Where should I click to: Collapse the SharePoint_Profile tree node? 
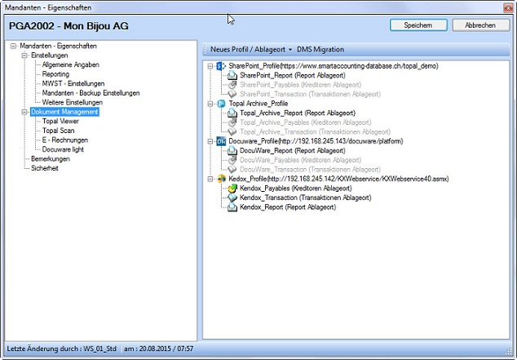pyautogui.click(x=210, y=65)
